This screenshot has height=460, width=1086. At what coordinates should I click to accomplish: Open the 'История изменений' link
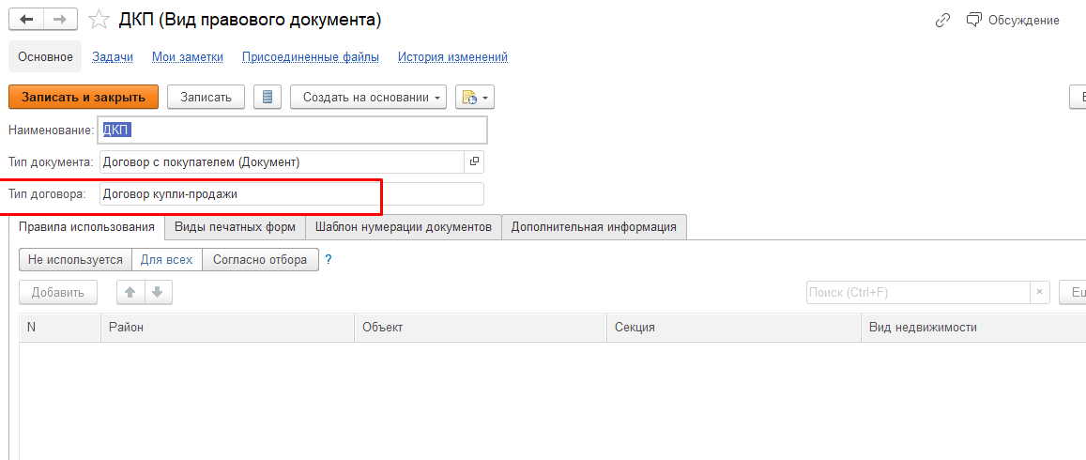[452, 57]
